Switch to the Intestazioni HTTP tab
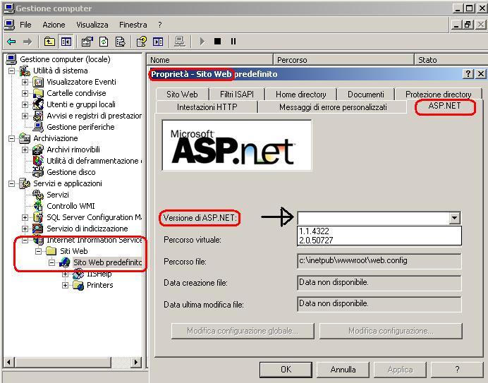This screenshot has height=383, width=488. point(207,107)
